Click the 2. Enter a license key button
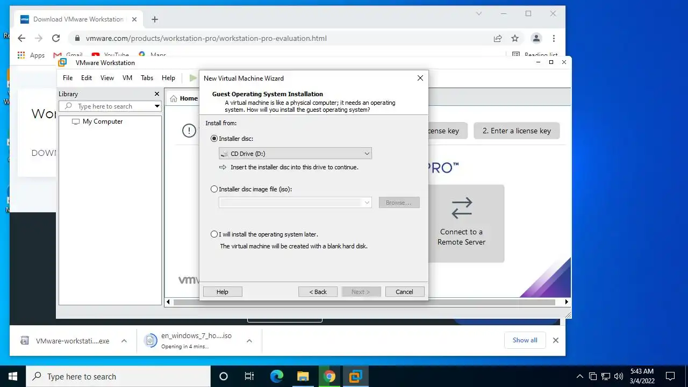 click(x=517, y=131)
